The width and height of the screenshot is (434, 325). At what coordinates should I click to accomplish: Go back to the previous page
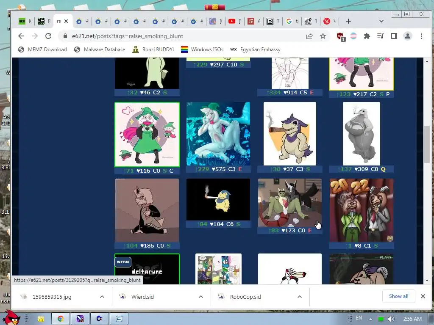tap(21, 36)
